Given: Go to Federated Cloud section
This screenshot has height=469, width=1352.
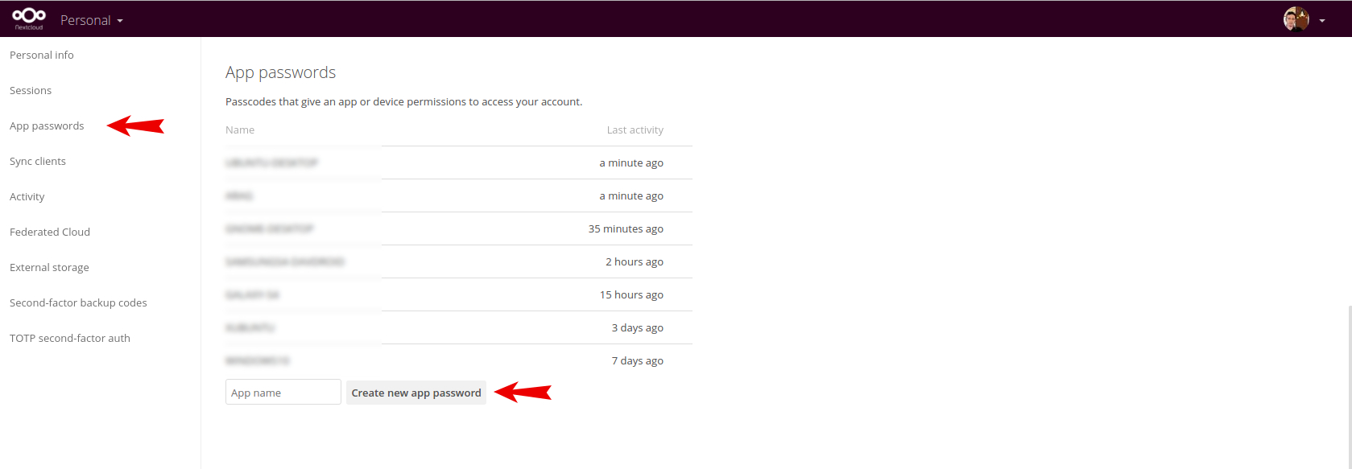Looking at the screenshot, I should 50,232.
